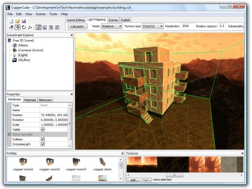Viewport: 252px width, 189px height.
Task: Switch to the Publish tab
Action: pyautogui.click(x=126, y=20)
